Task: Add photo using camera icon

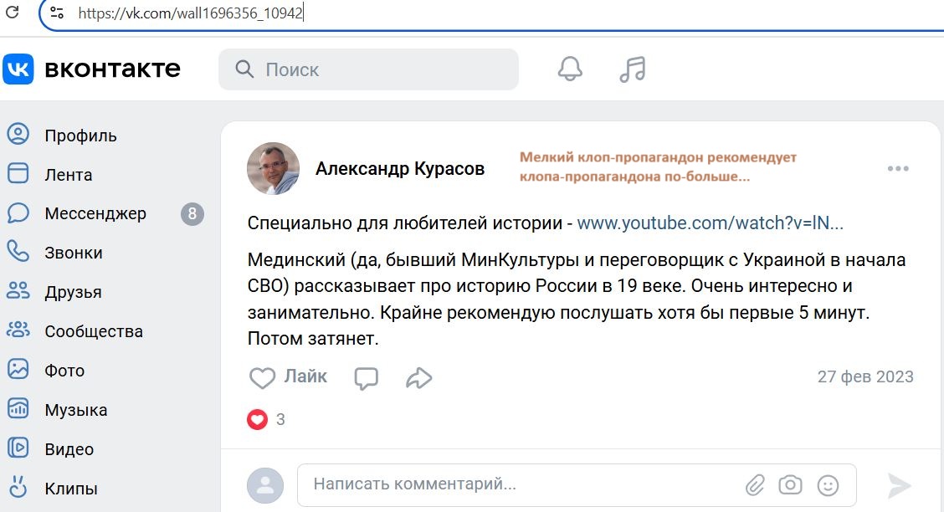Action: pos(790,484)
